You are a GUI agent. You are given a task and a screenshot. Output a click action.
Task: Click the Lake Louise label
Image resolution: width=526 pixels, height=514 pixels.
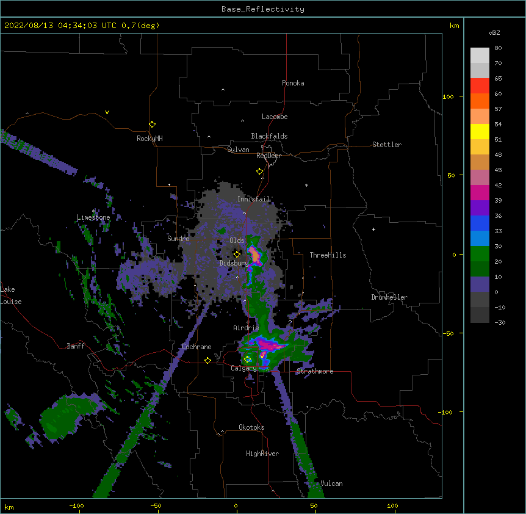click(11, 295)
